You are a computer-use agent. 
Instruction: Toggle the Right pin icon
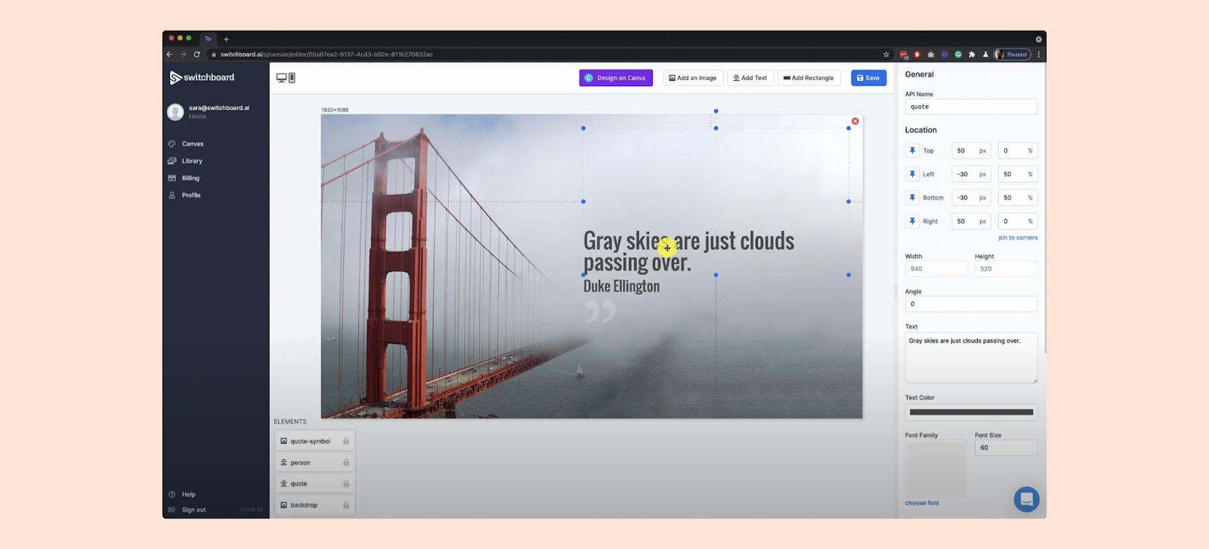click(912, 221)
